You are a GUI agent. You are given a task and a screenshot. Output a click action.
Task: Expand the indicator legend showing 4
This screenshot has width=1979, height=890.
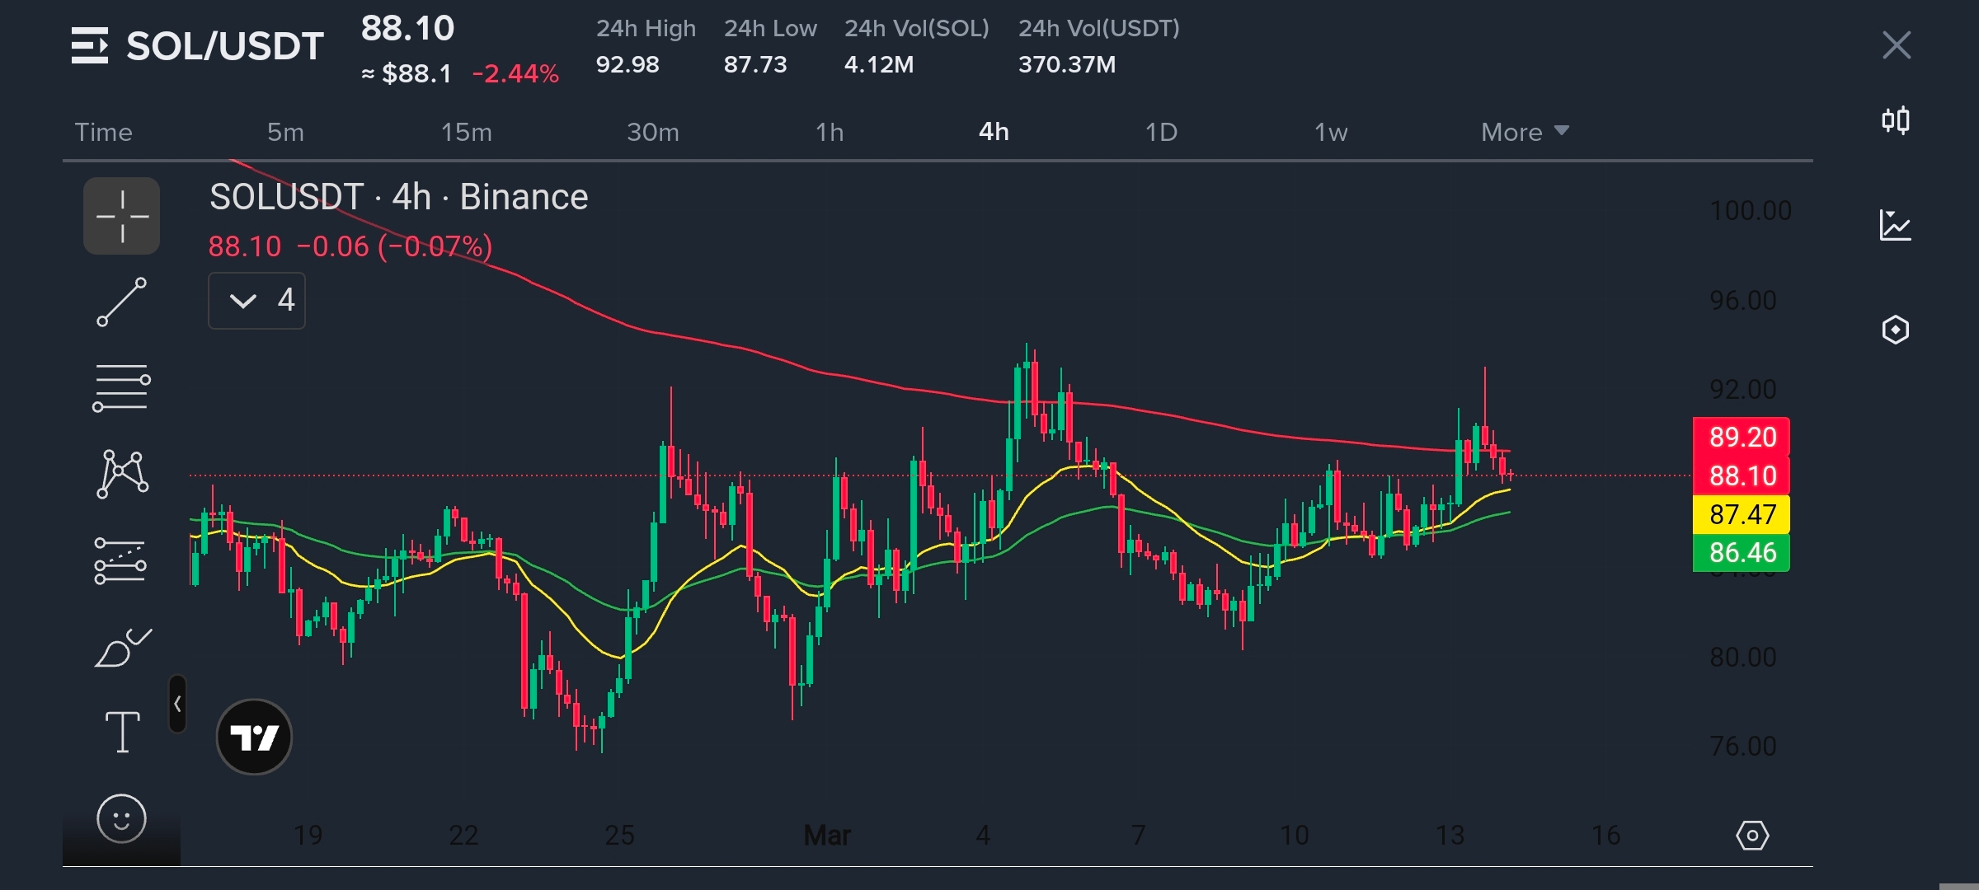pos(256,300)
